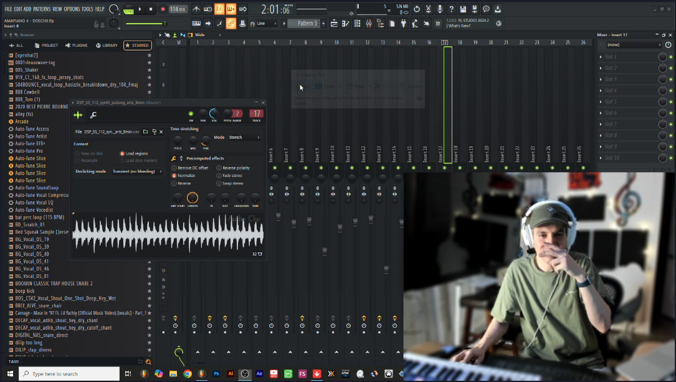Open the OPTIONS menu
This screenshot has height=382, width=676.
tap(72, 9)
